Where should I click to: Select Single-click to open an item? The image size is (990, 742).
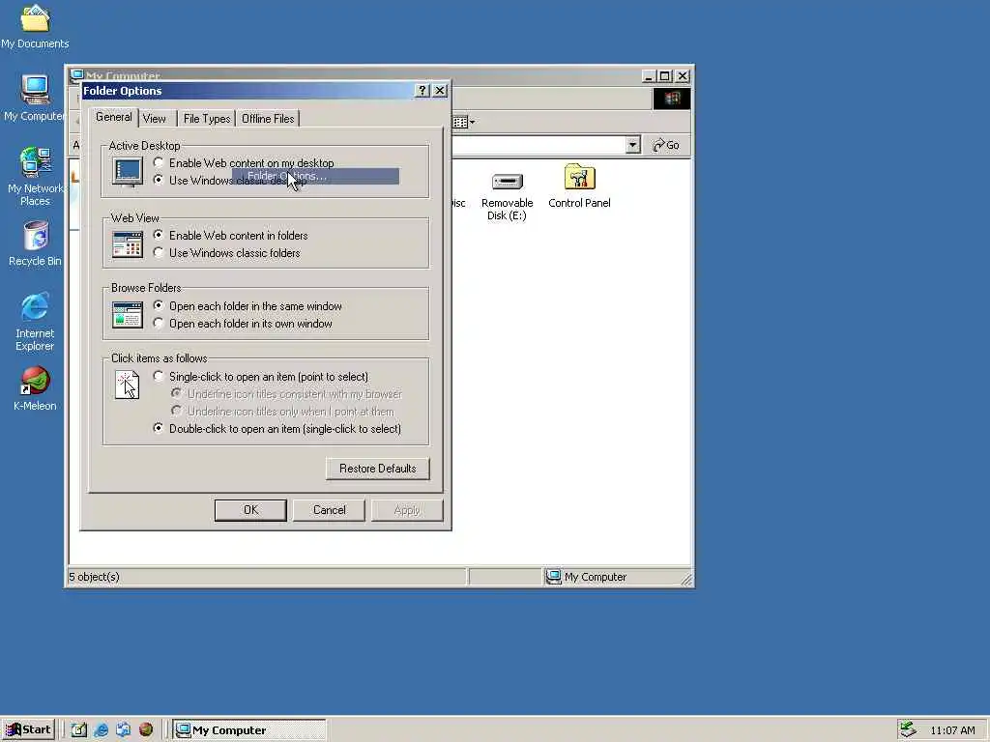coord(261,377)
